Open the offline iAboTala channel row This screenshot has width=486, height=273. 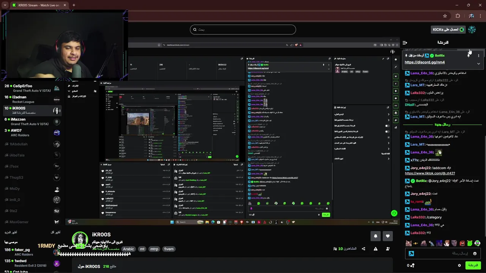(32, 155)
